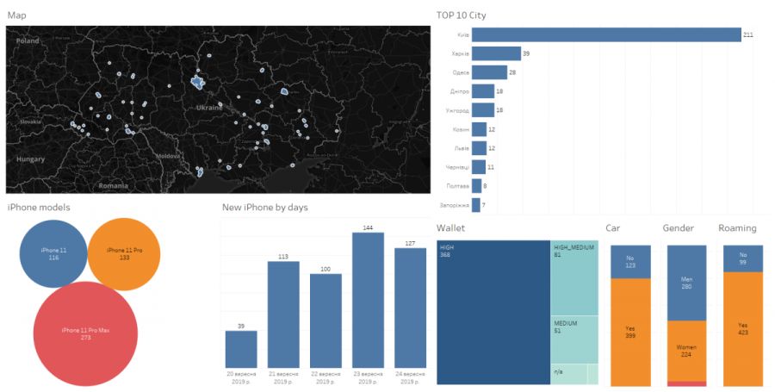Select the Women segment in the Gender chart
This screenshot has width=775, height=392.
coord(686,350)
